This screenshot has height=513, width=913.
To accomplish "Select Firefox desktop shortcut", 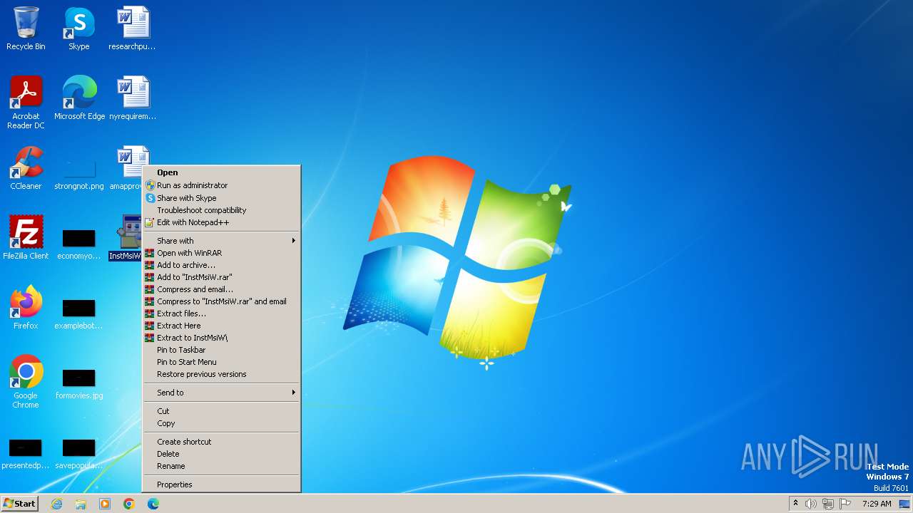I will [x=26, y=308].
